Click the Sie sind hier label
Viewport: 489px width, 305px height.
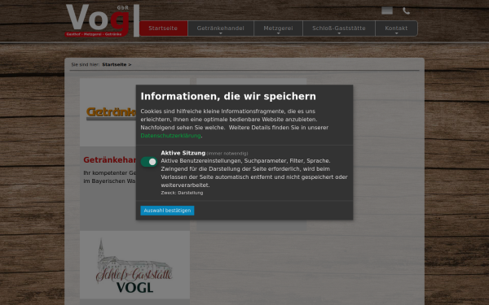(86, 65)
